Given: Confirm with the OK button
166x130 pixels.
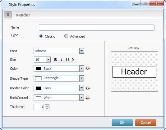Looking at the screenshot, I should 122,123.
